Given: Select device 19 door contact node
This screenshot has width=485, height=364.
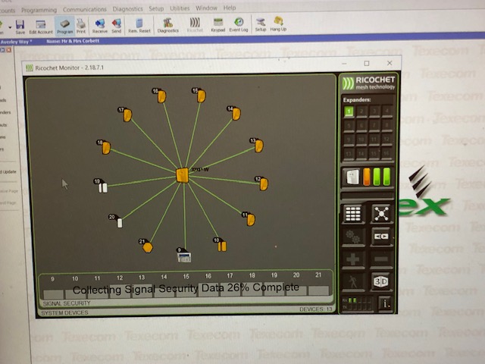Looking at the screenshot, I should [x=102, y=186].
